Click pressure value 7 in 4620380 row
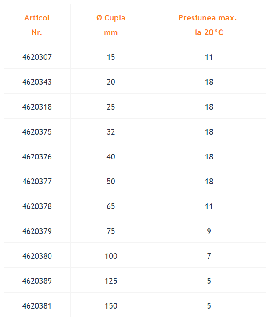This screenshot has height=321, width=272. 209,256
